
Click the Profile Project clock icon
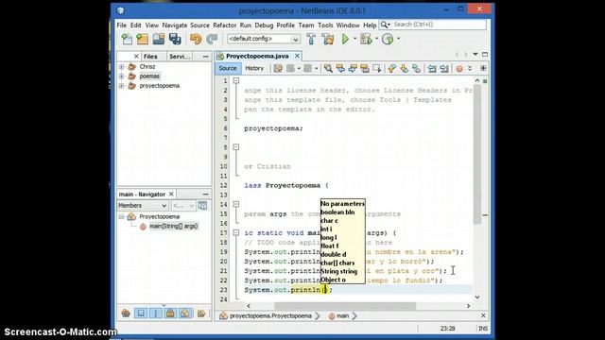coord(388,39)
